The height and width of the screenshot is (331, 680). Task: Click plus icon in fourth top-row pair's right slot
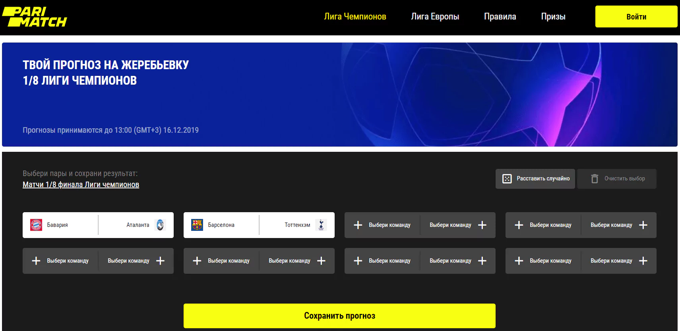coord(643,225)
